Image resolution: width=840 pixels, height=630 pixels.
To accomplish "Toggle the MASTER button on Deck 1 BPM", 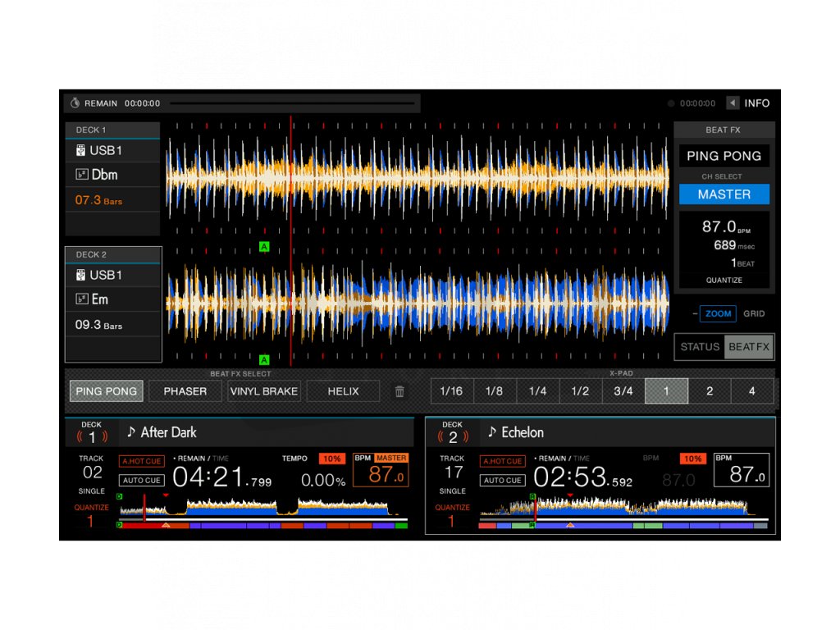I will point(391,459).
